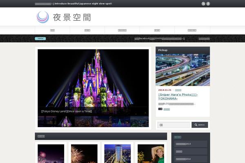The width and height of the screenshot is (245, 163).
Task: Open the illuminated tower article thumbnail
Action: click(x=118, y=154)
